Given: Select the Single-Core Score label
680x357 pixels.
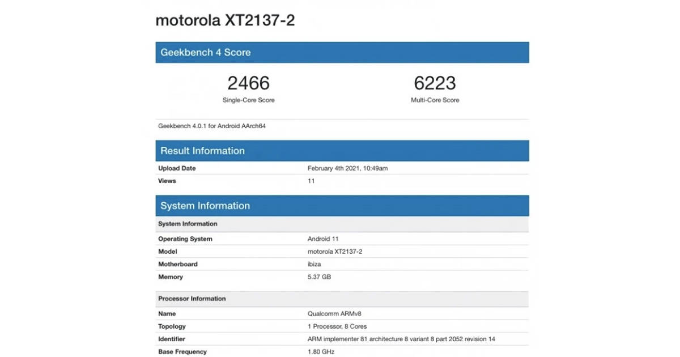Looking at the screenshot, I should tap(248, 100).
